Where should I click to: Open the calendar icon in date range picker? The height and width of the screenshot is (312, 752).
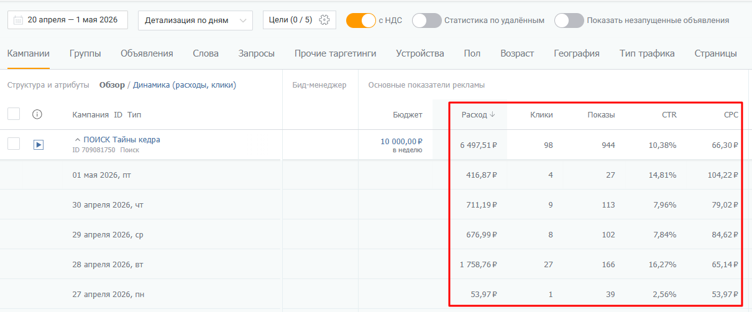pos(18,20)
